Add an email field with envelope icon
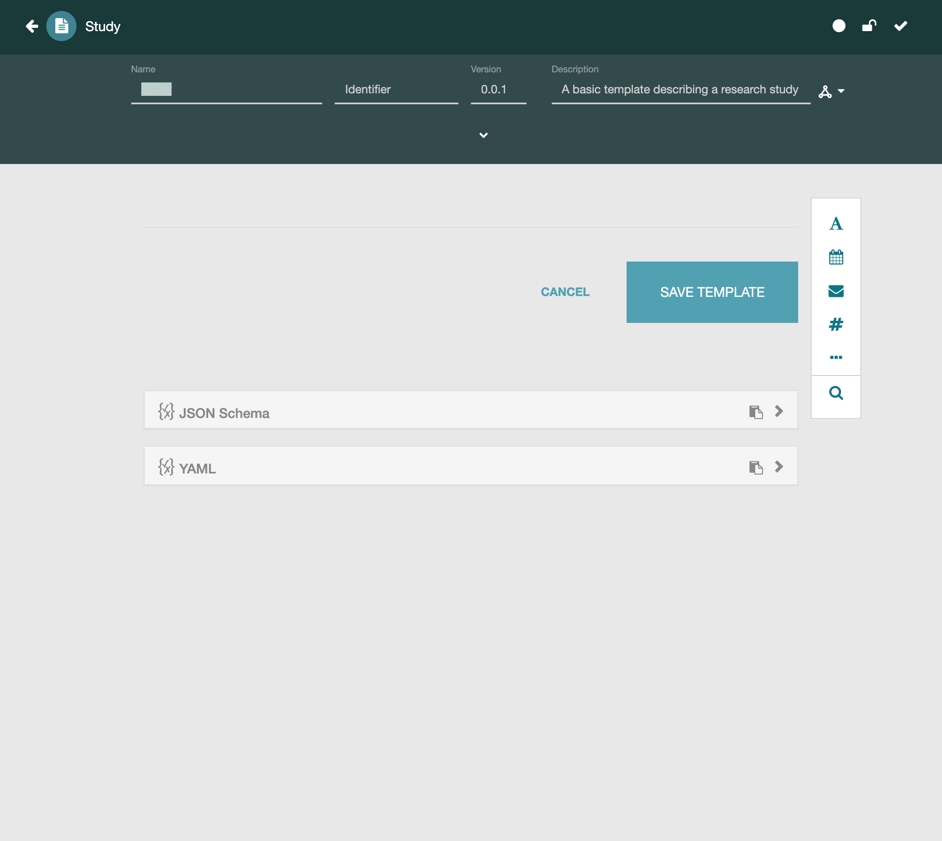Image resolution: width=942 pixels, height=841 pixels. coord(836,291)
